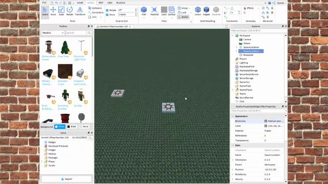Click the Undo icon in quick access bar
The height and width of the screenshot is (184, 328).
[56, 3]
